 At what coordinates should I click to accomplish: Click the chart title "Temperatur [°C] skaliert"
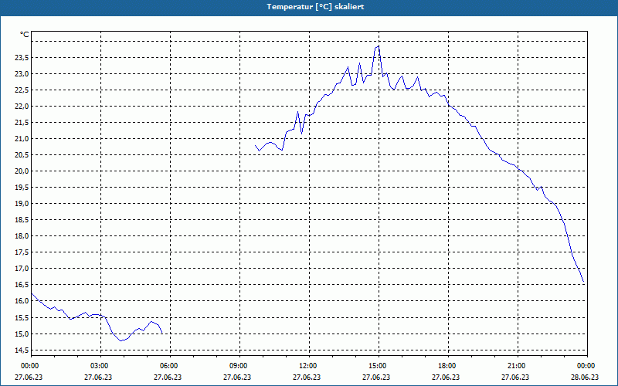(315, 7)
